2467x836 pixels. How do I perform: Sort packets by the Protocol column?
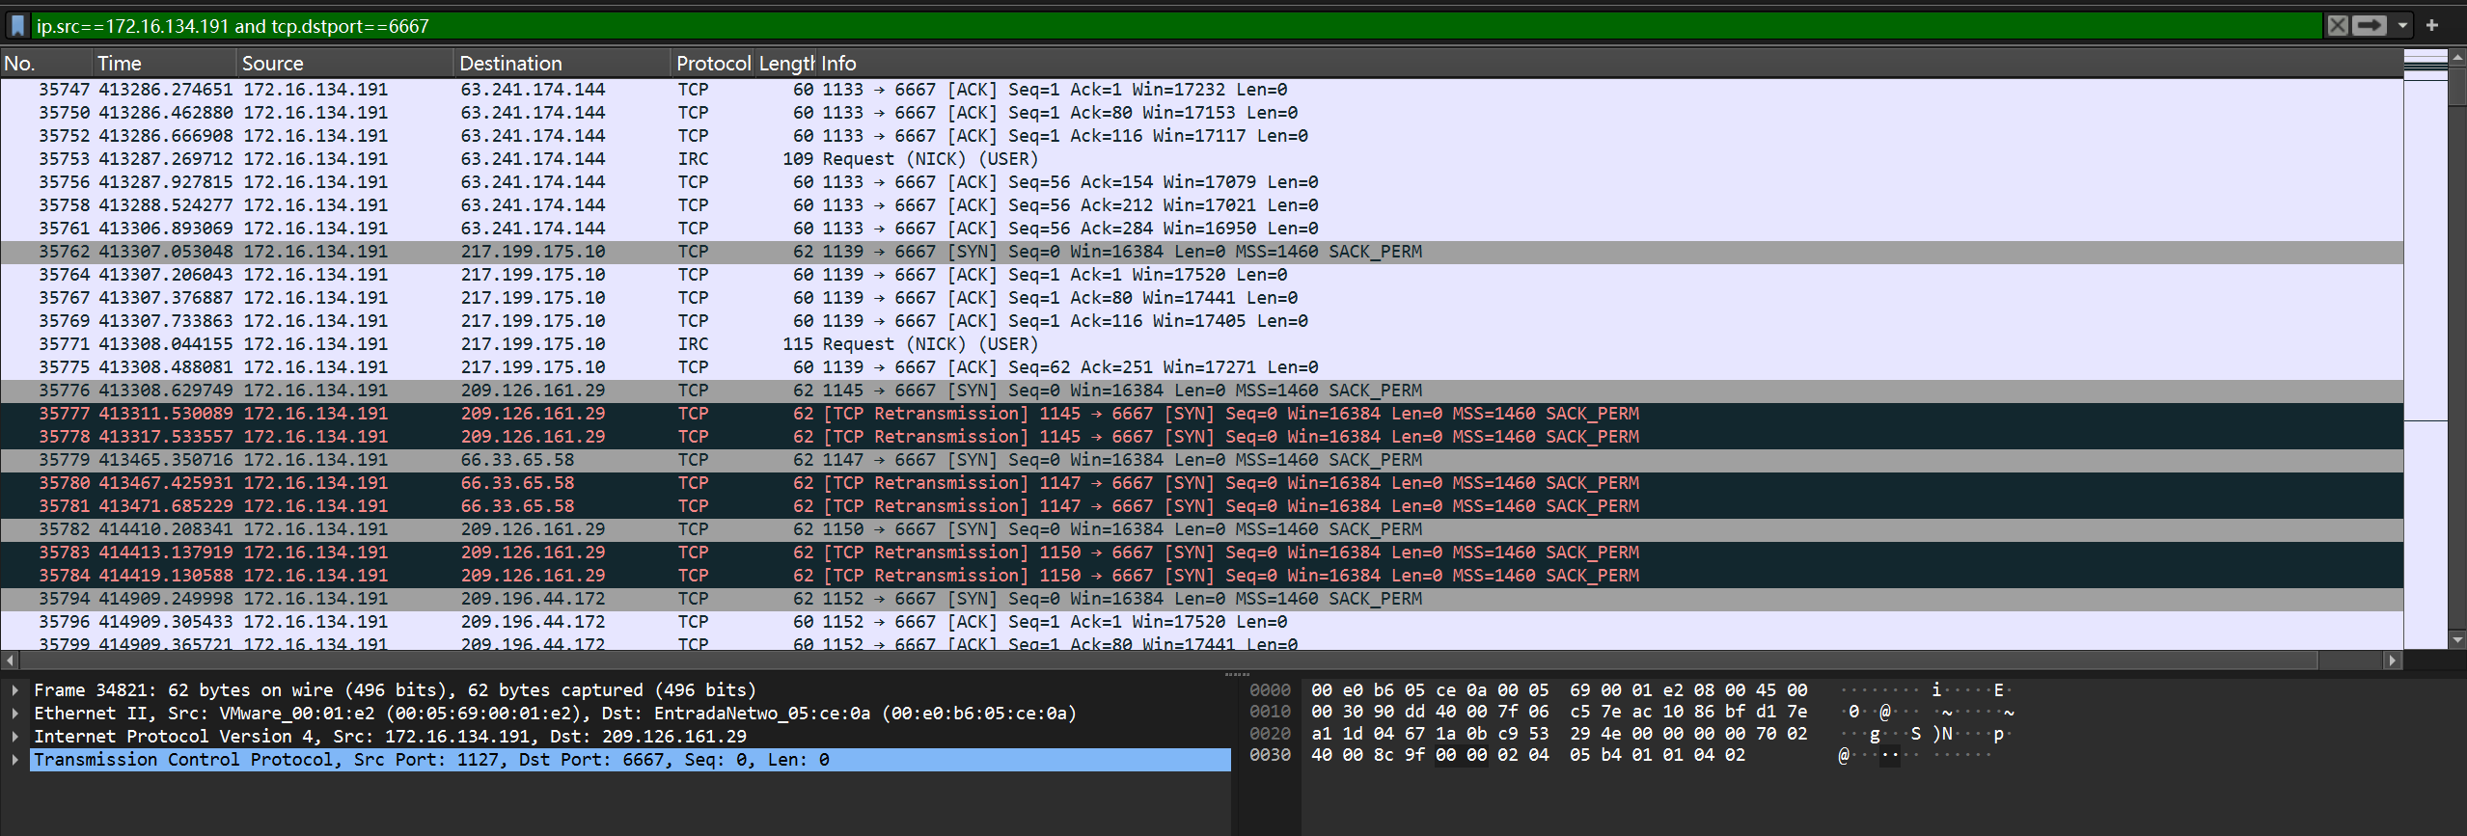click(713, 64)
